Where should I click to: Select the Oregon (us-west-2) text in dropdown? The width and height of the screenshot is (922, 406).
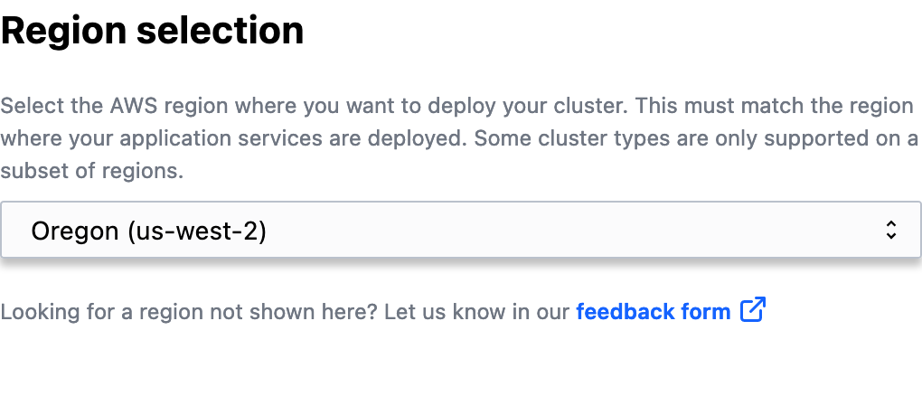[x=149, y=231]
